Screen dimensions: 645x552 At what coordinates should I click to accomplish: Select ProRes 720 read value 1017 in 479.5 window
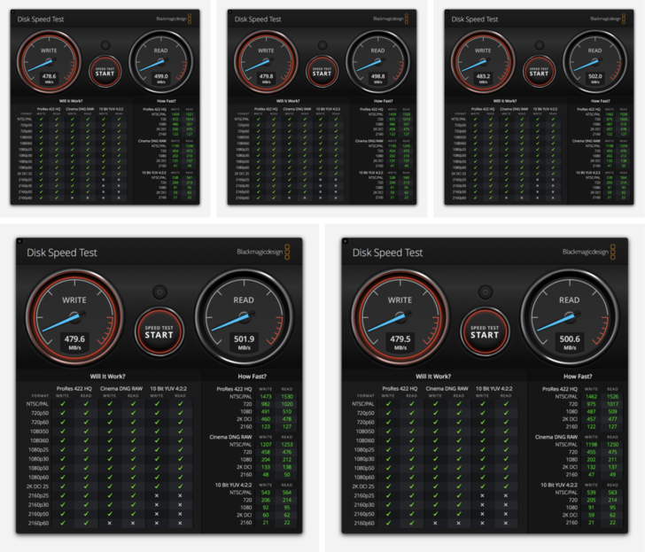612,404
